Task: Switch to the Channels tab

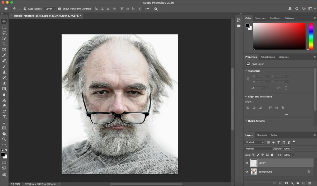Action: pyautogui.click(x=262, y=135)
